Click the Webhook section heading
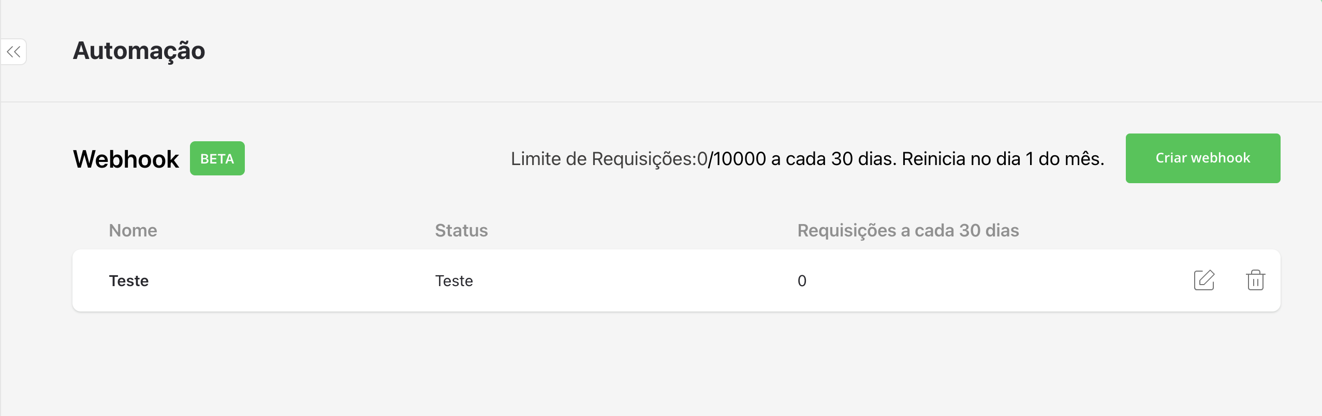Image resolution: width=1322 pixels, height=416 pixels. tap(126, 158)
